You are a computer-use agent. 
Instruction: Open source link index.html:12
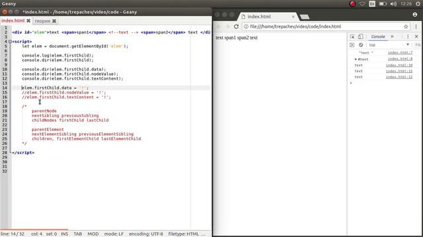coord(399,77)
